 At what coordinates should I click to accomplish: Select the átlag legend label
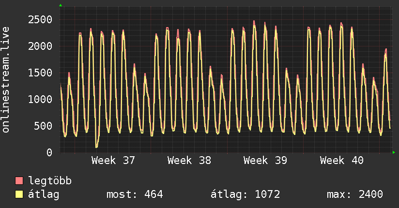tap(44, 194)
